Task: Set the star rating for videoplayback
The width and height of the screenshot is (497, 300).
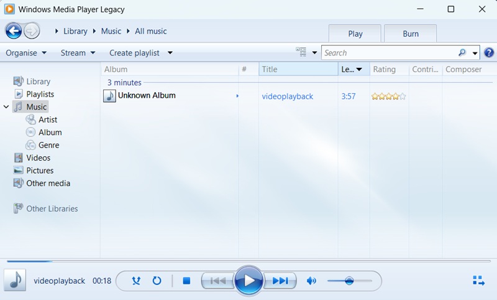Action: pos(389,96)
